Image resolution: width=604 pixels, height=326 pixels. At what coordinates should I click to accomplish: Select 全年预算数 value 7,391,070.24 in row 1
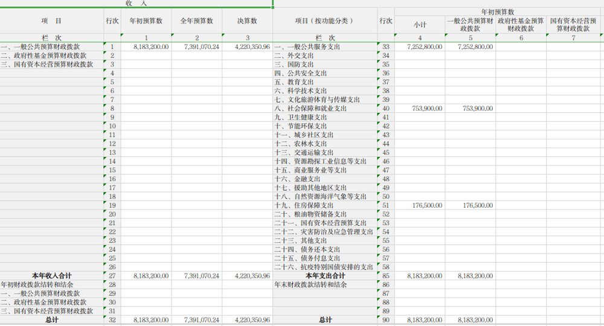[x=196, y=46]
